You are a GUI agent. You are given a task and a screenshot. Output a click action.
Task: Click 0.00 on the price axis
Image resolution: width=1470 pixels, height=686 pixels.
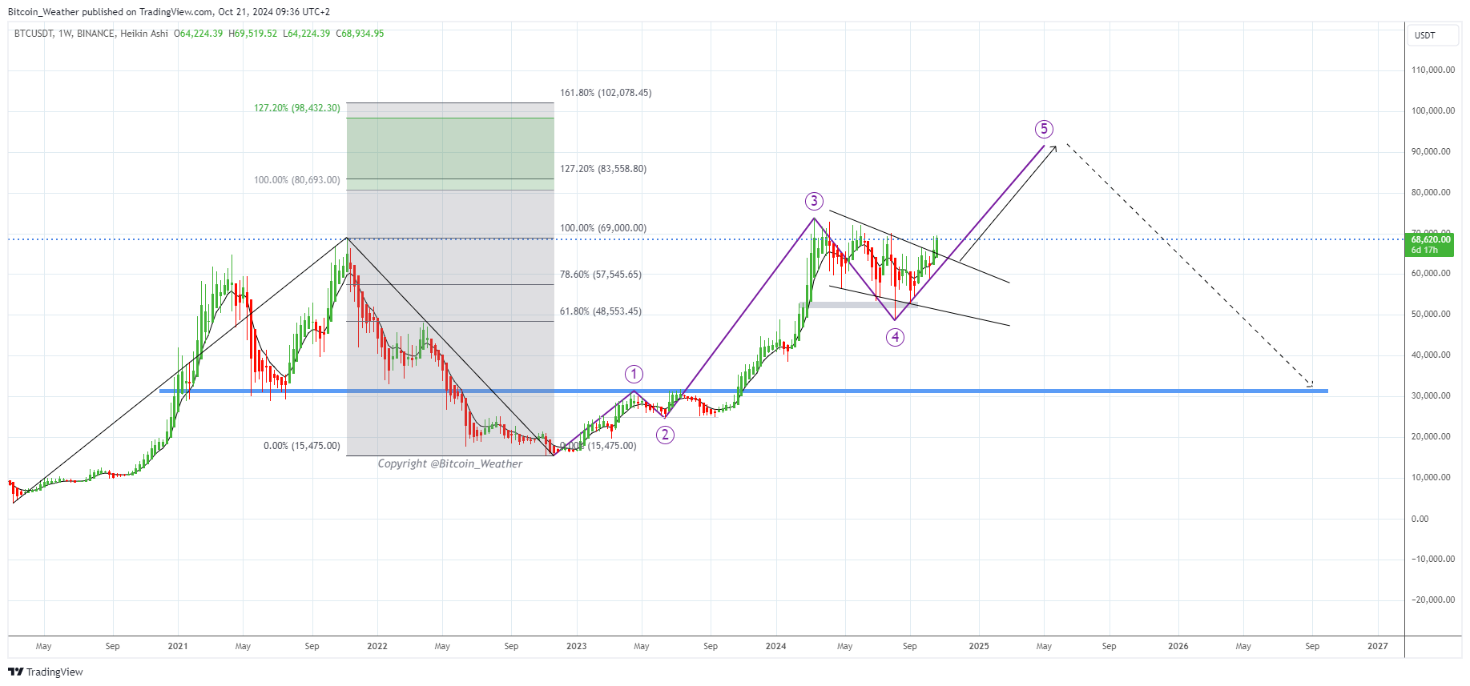point(1420,519)
